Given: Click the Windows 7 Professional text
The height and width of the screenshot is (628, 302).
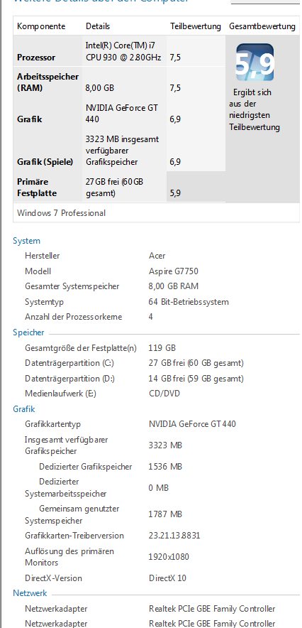Looking at the screenshot, I should pos(62,213).
